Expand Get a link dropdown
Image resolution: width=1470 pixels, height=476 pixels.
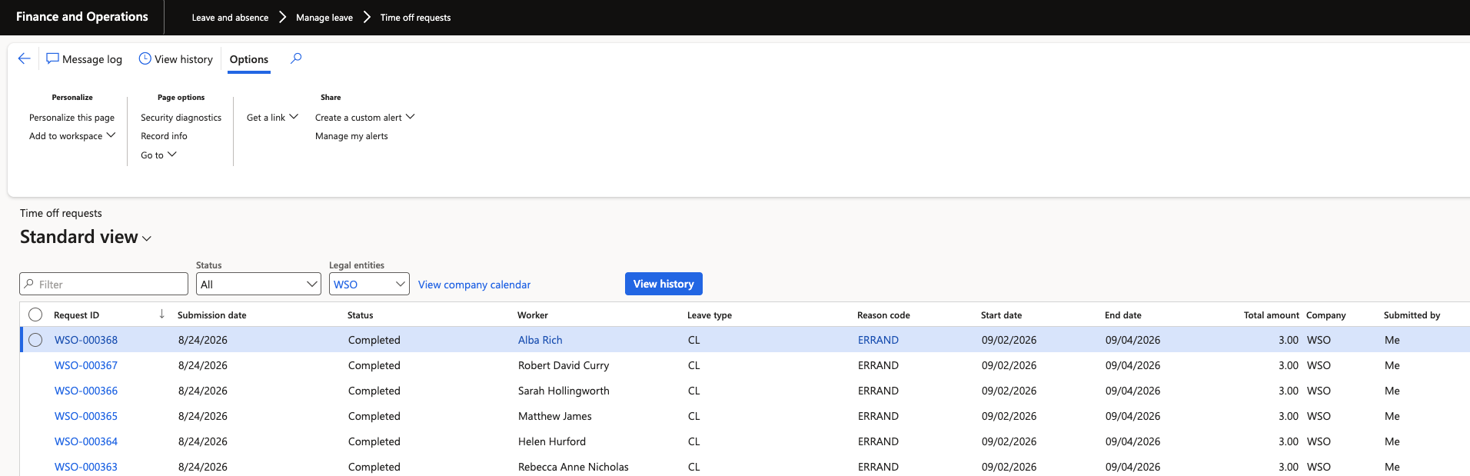click(272, 118)
